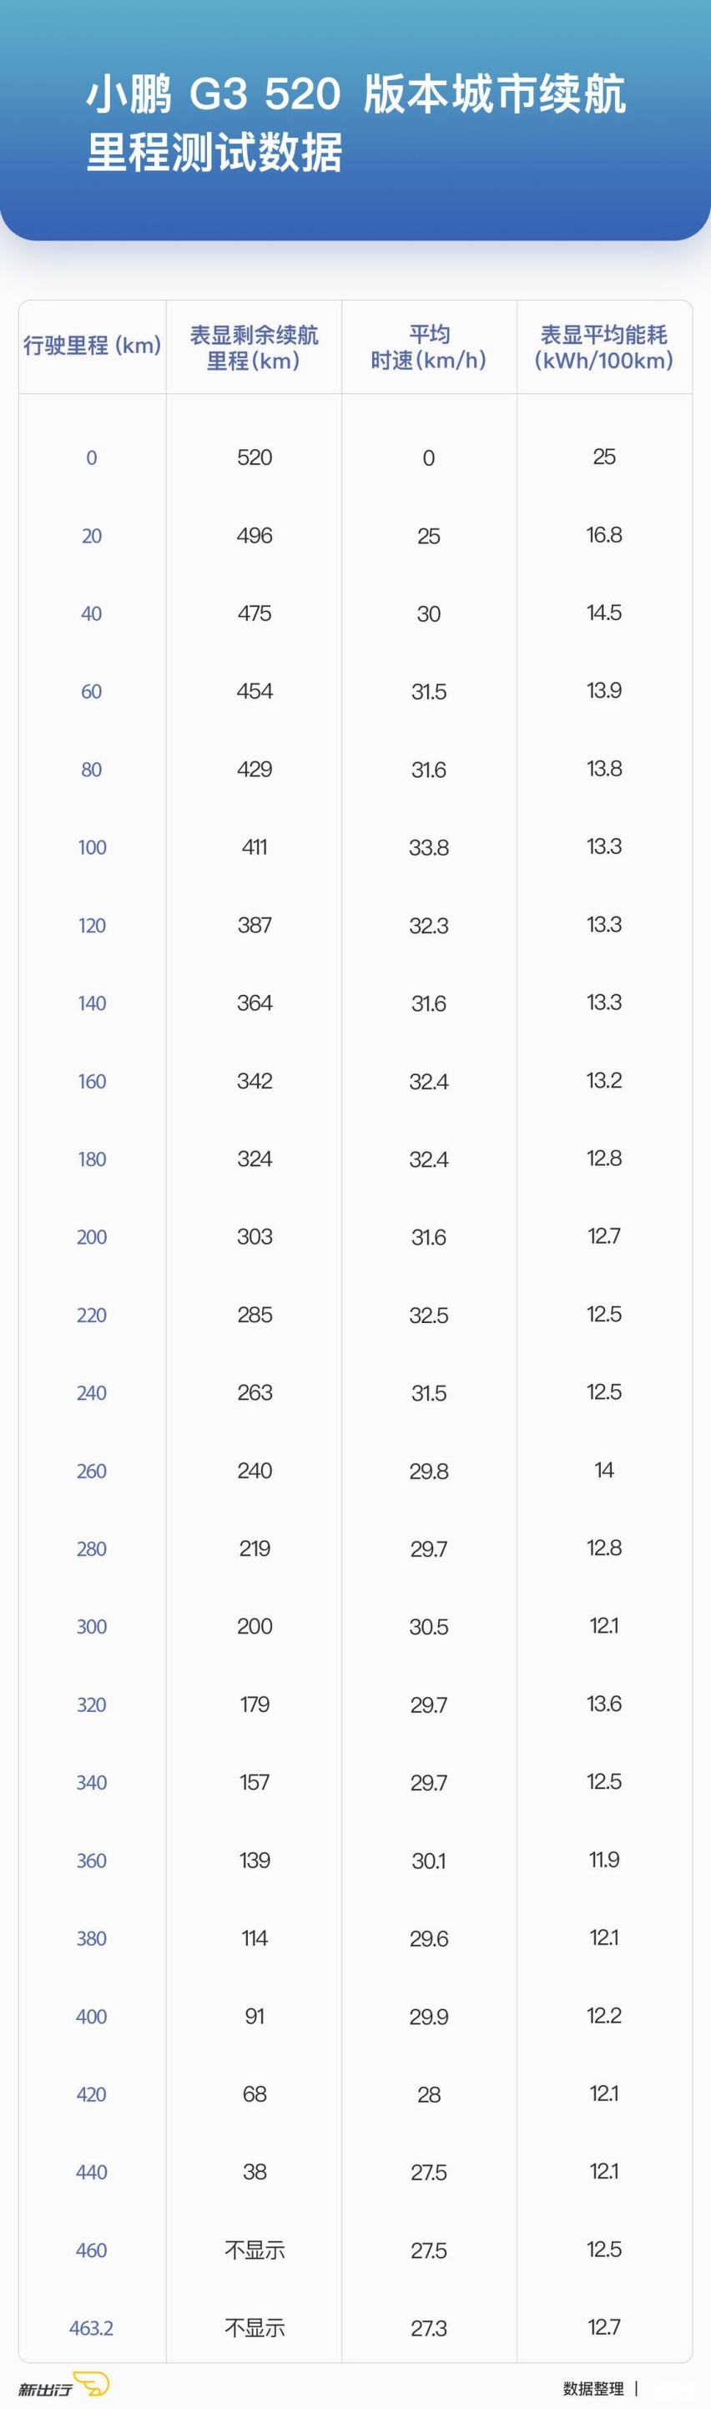Click the 260 mileage row label
The image size is (711, 2409).
point(92,1471)
